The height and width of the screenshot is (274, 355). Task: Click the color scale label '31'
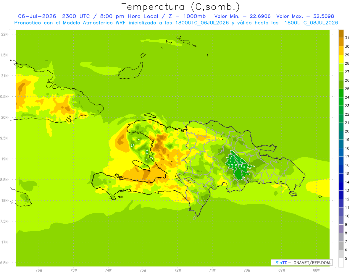347,38
